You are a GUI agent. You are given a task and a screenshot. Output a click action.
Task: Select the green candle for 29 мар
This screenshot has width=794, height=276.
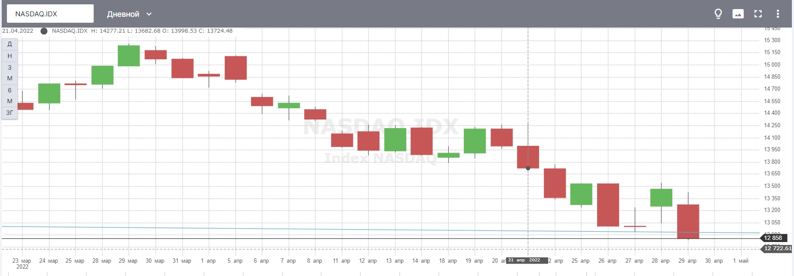pos(129,56)
